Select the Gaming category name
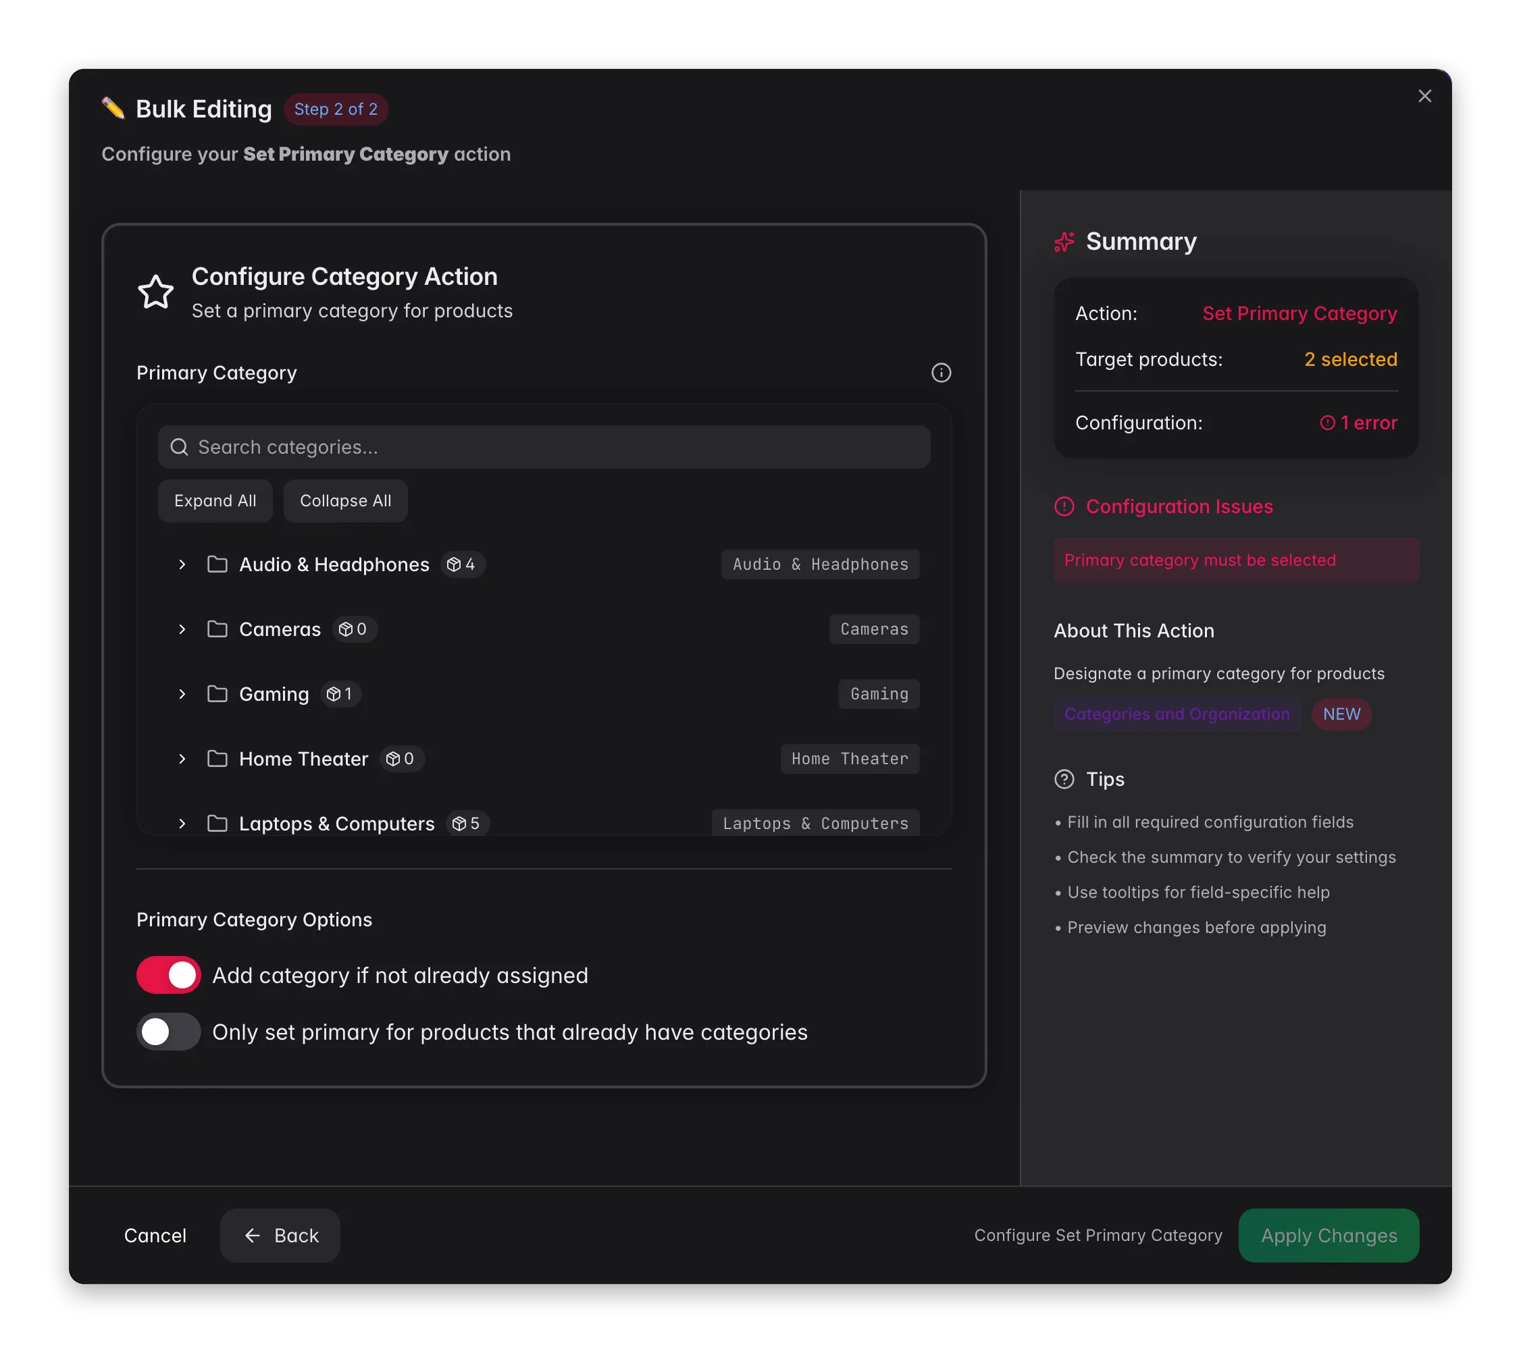 [x=274, y=694]
